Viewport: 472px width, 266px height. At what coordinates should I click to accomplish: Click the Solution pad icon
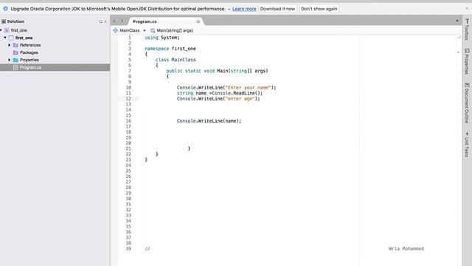coord(4,21)
